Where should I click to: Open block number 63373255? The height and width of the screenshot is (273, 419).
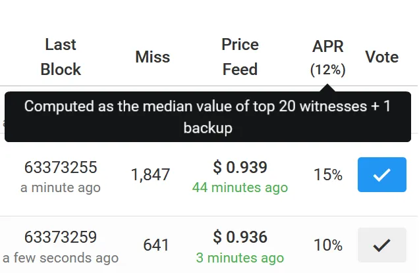[61, 167]
